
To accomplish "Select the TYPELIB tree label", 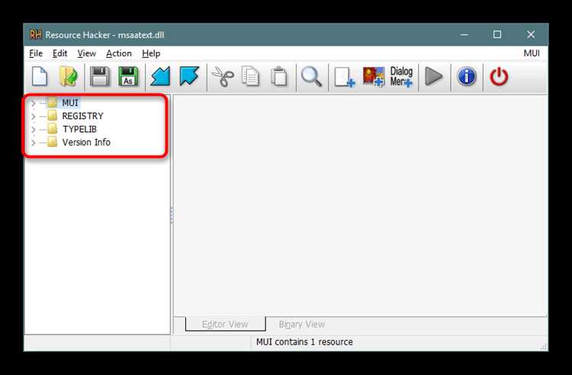I will (x=79, y=129).
